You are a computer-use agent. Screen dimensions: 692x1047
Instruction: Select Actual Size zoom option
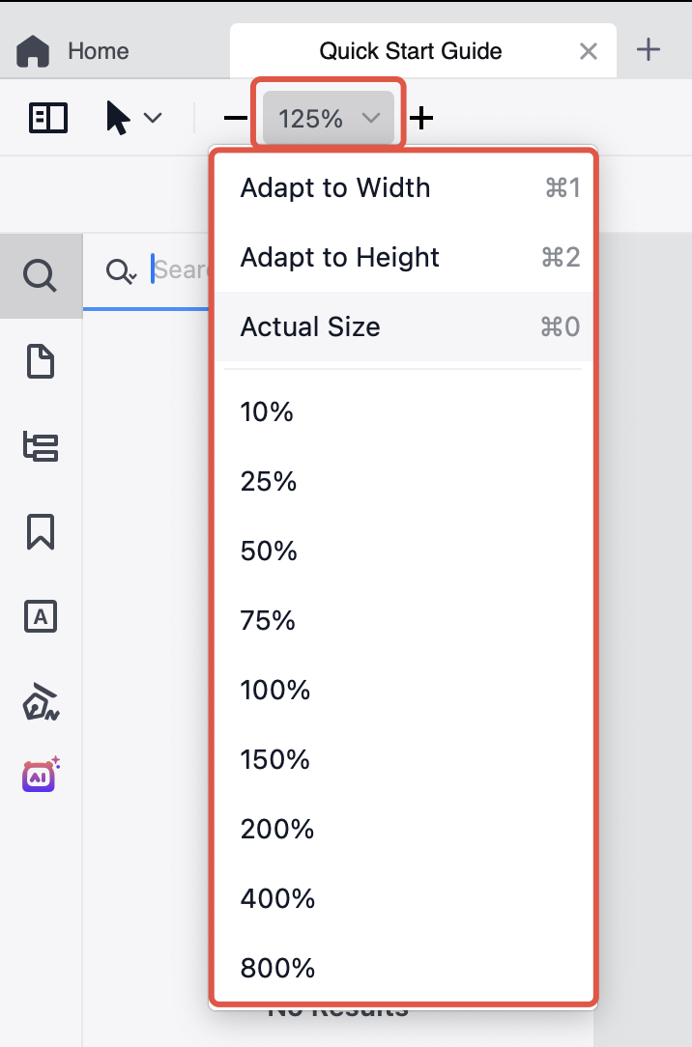pos(310,326)
